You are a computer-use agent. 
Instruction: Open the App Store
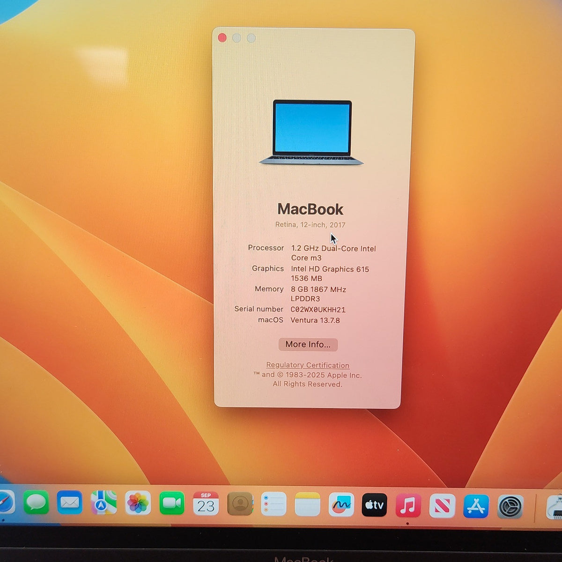point(476,506)
